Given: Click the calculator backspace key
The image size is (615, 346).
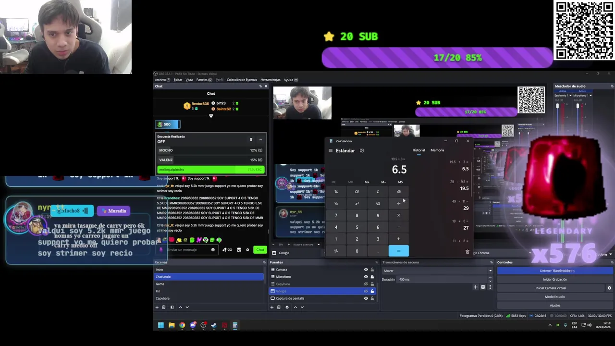Looking at the screenshot, I should point(398,192).
